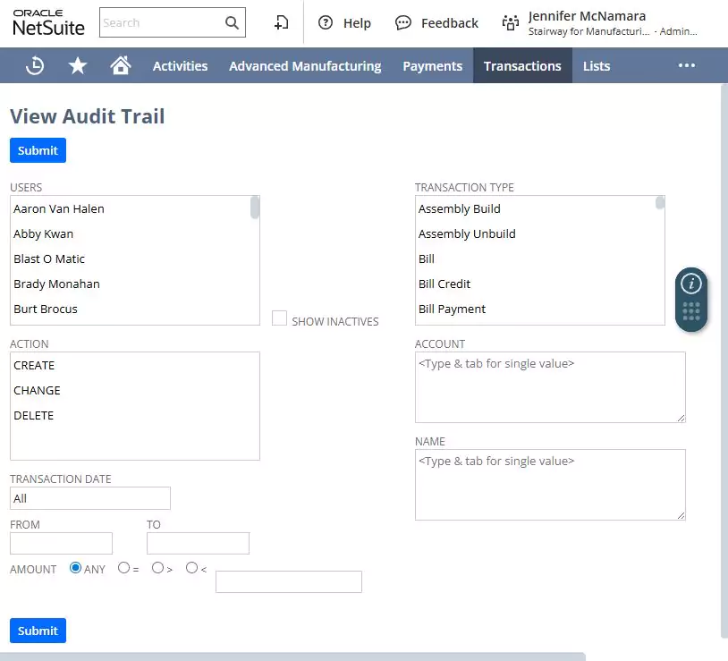This screenshot has height=661, width=728.
Task: Click the Help question mark icon
Action: (x=326, y=22)
